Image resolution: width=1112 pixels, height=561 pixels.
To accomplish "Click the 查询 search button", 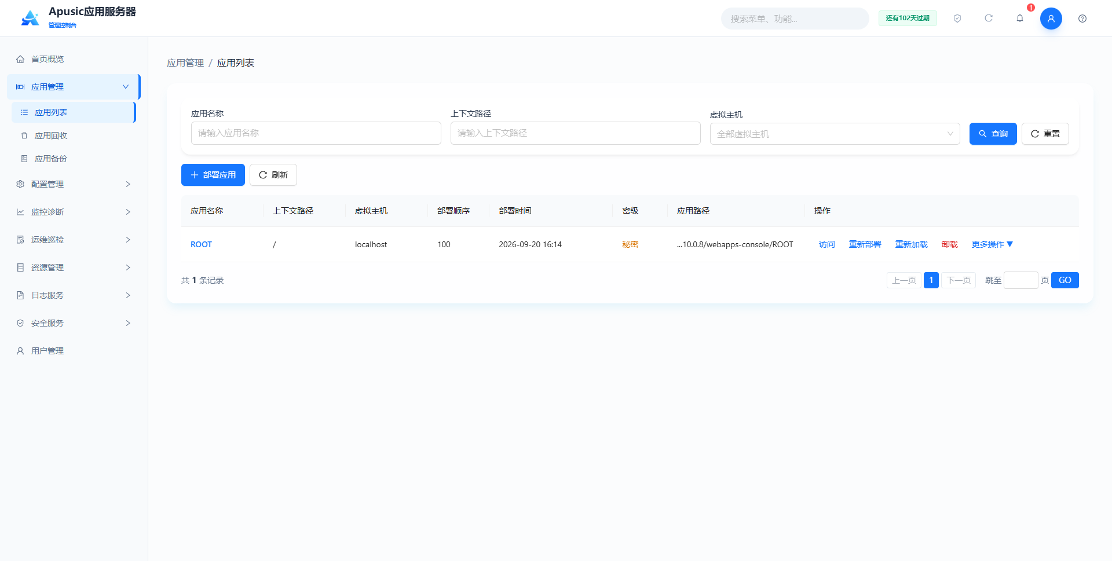I will click(x=993, y=134).
